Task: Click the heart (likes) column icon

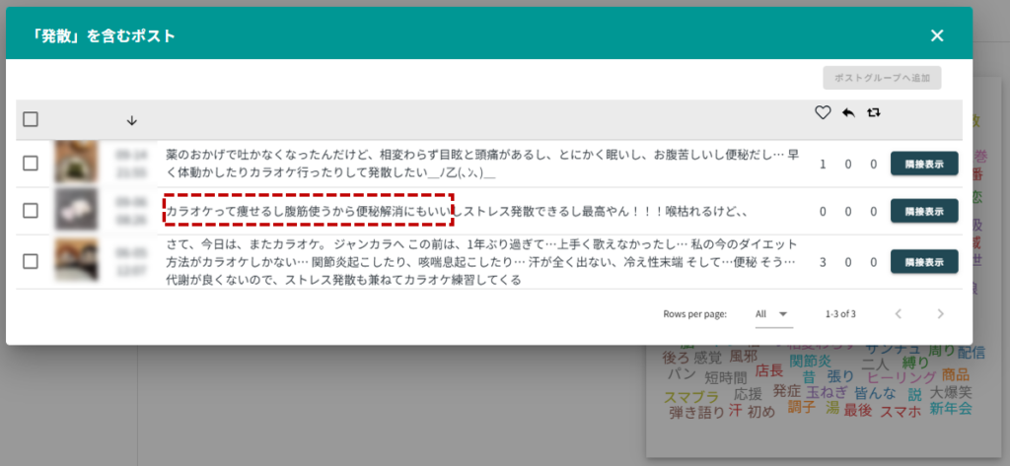Action: pyautogui.click(x=823, y=113)
